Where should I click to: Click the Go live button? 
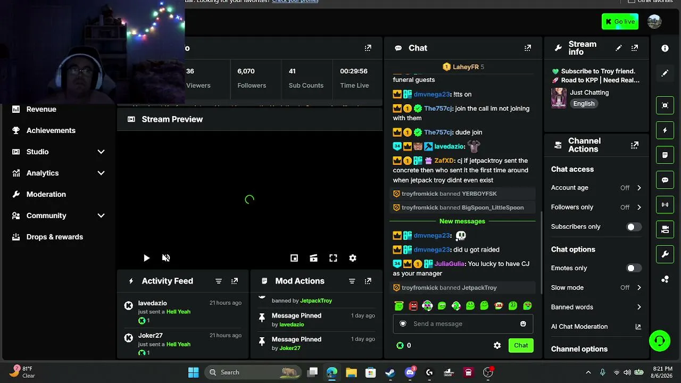[620, 22]
